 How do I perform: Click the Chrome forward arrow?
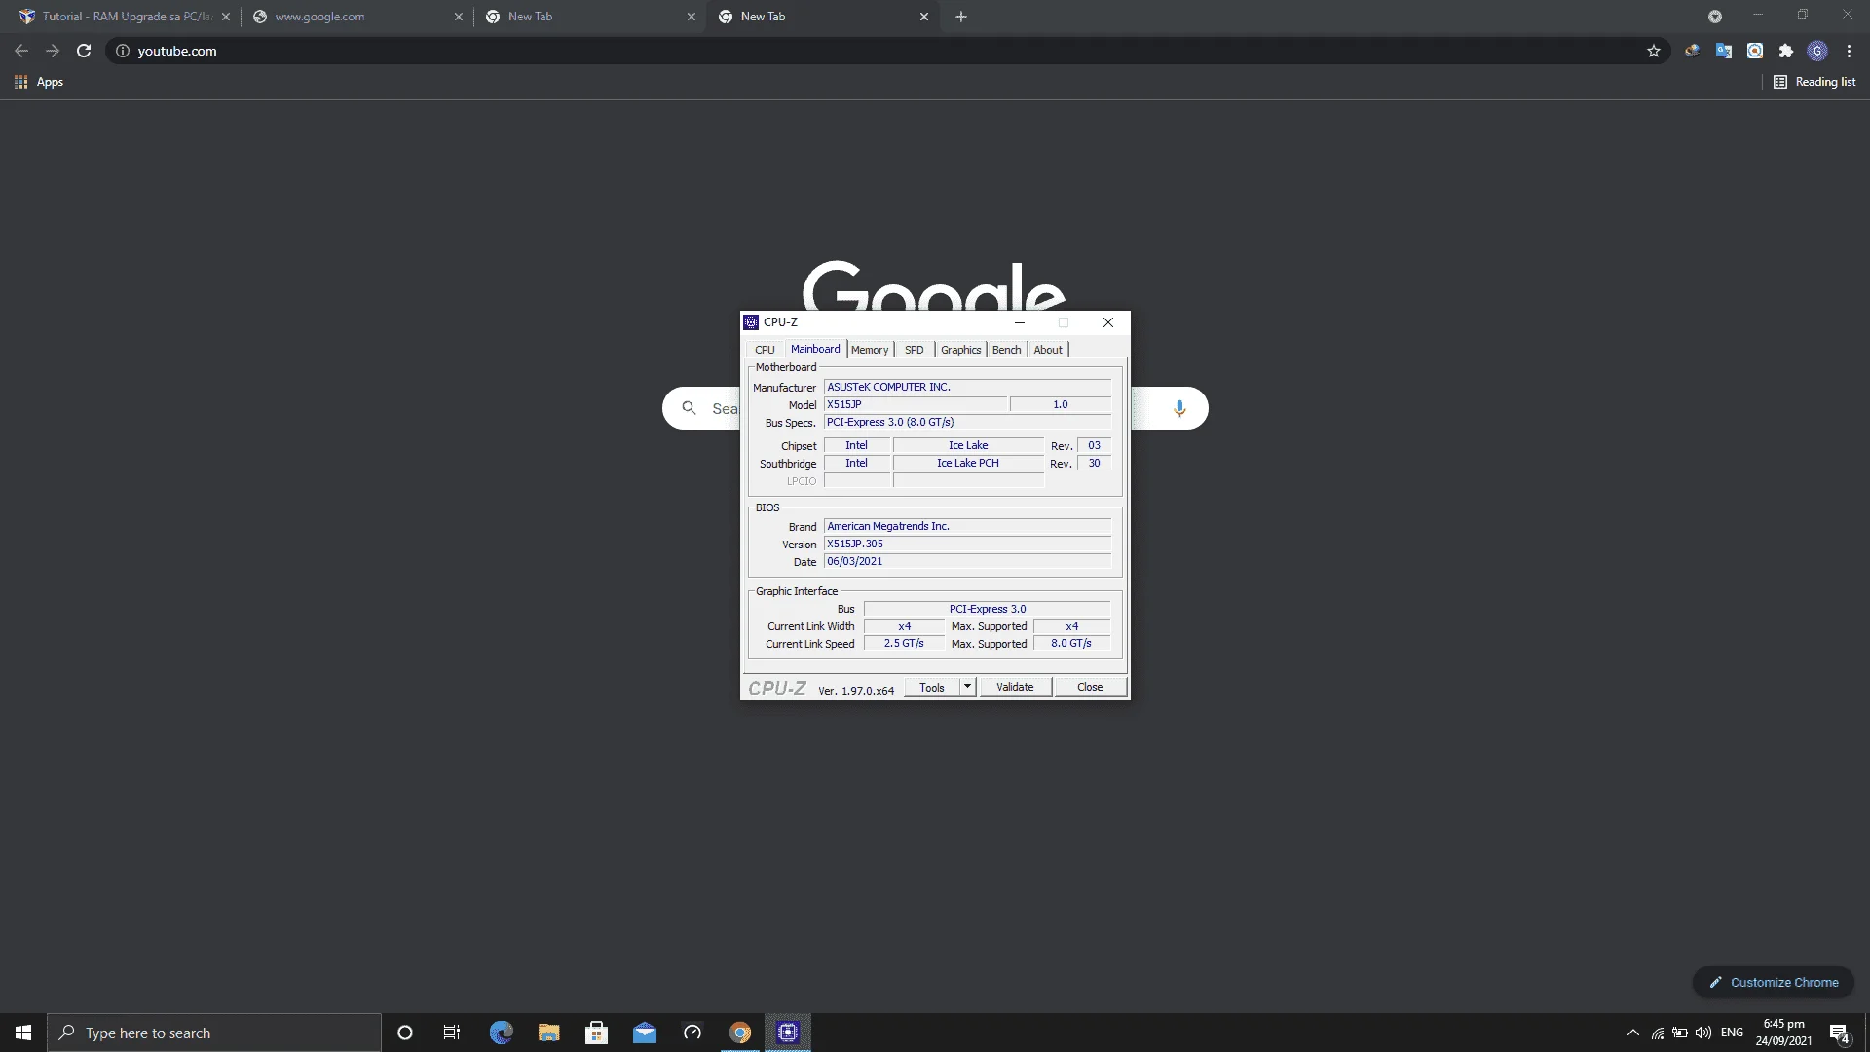coord(53,51)
